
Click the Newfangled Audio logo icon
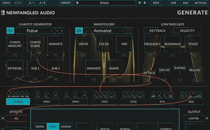pos(3,13)
